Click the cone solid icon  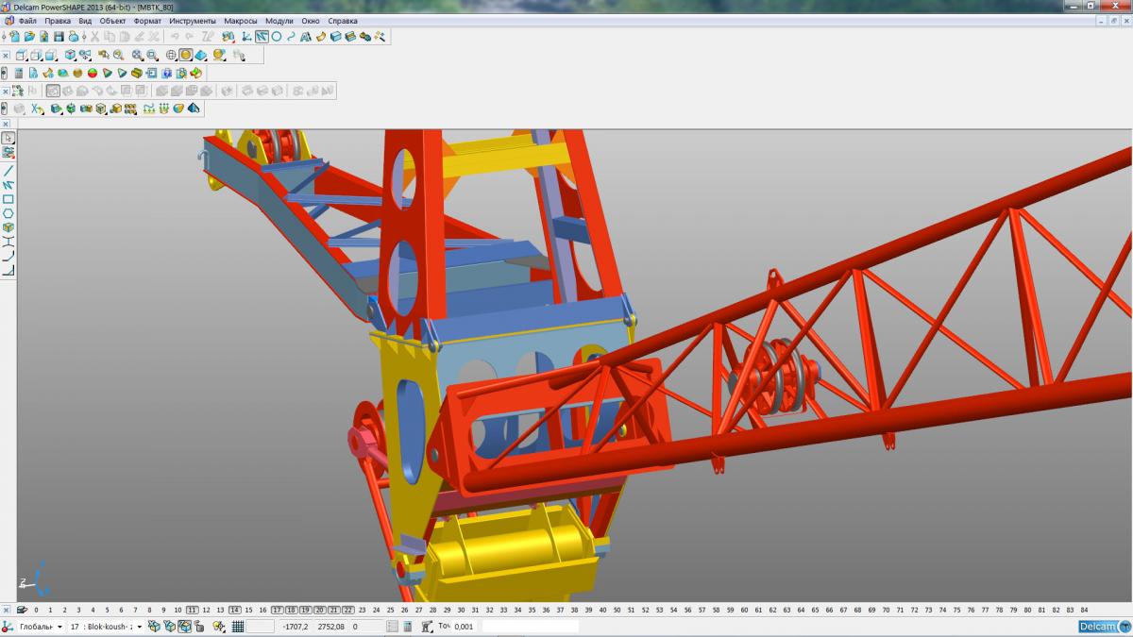pyautogui.click(x=107, y=73)
